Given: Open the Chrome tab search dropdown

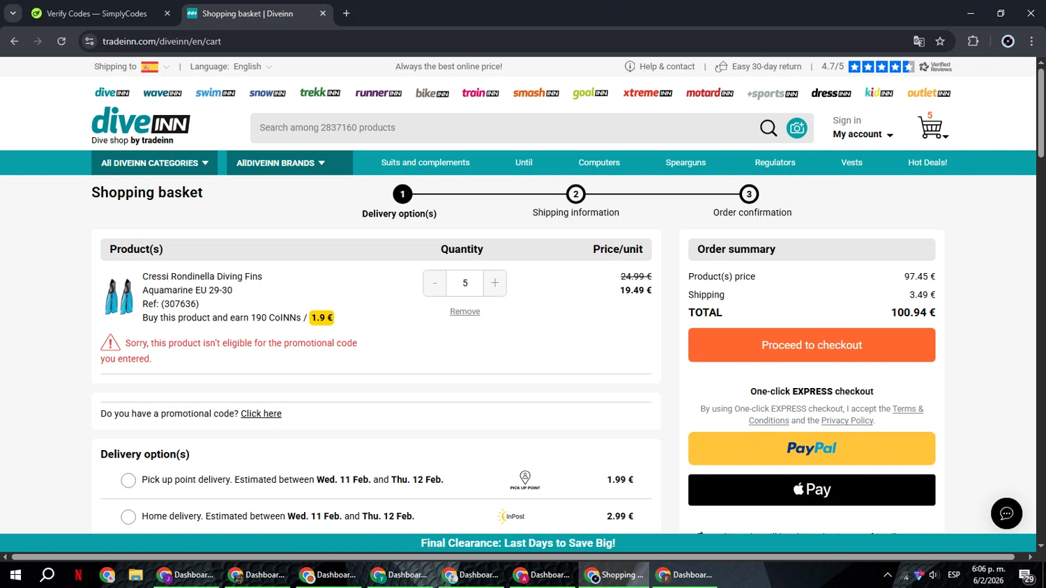Looking at the screenshot, I should [13, 13].
